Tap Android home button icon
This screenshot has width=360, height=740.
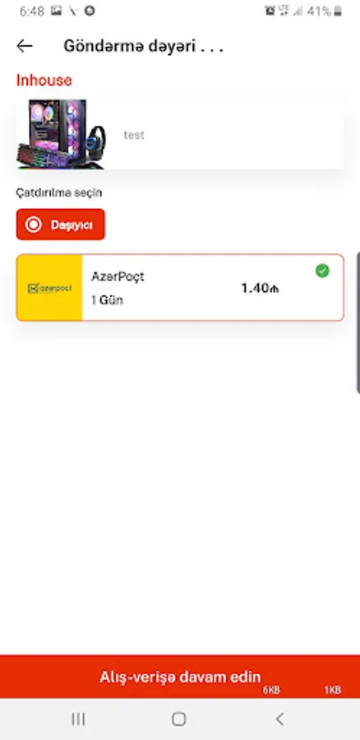point(179,719)
